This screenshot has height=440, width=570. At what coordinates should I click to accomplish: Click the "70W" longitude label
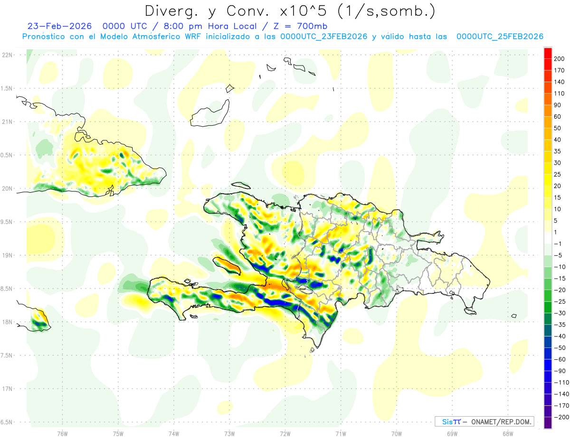click(397, 433)
